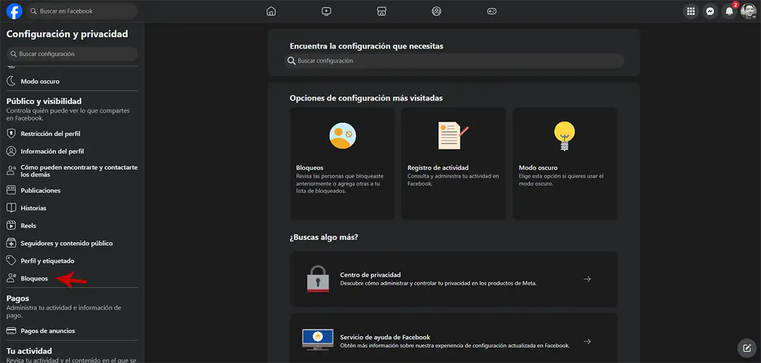Viewport: 761px width, 363px height.
Task: Open Centro de privacidad arrow link
Action: click(587, 279)
